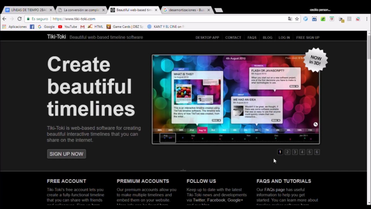This screenshot has height=209, width=371.
Task: Show slide 6 of the showcase
Action: tap(317, 152)
